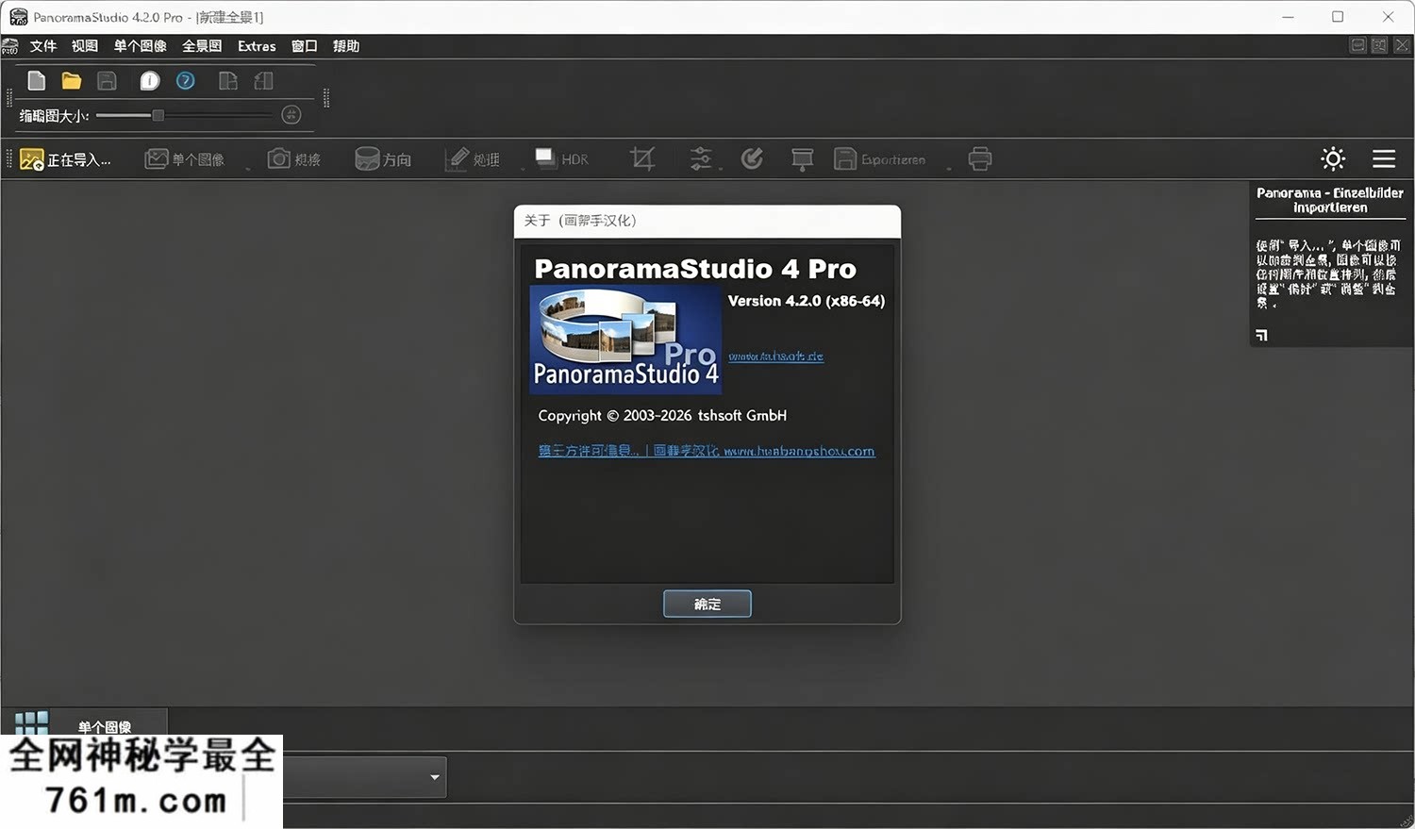Select the crop tool icon
This screenshot has height=829, width=1415.
[642, 158]
